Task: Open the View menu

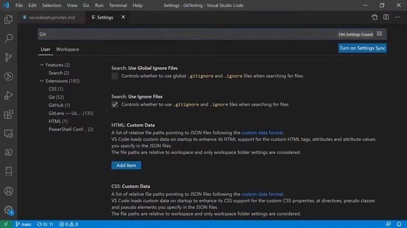Action: click(72, 5)
